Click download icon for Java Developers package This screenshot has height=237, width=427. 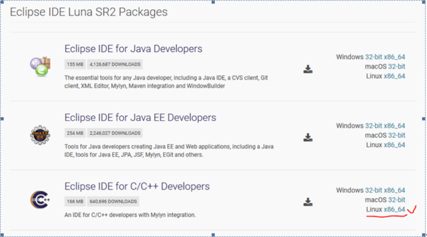(308, 69)
